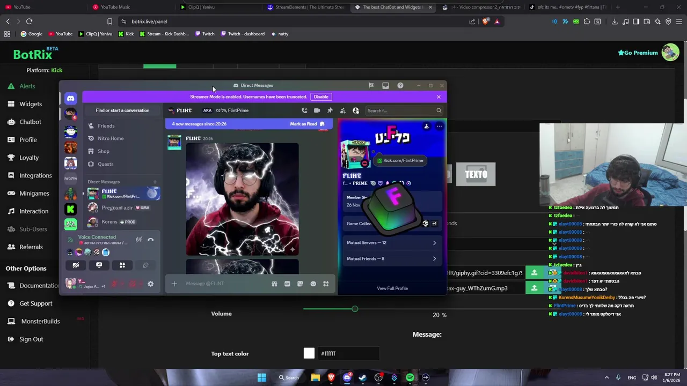Click plus to attach file to message
This screenshot has height=386, width=687.
click(x=174, y=284)
